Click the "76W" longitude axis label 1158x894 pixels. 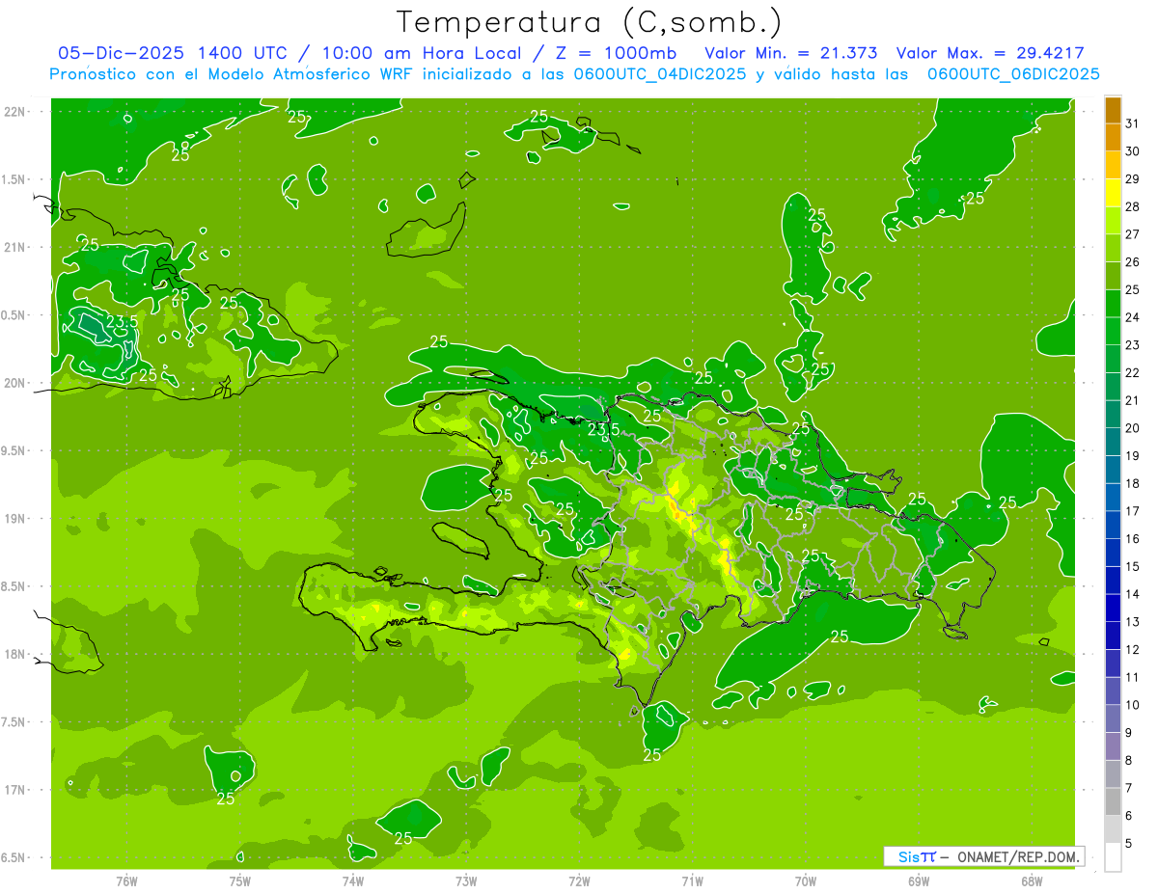126,880
